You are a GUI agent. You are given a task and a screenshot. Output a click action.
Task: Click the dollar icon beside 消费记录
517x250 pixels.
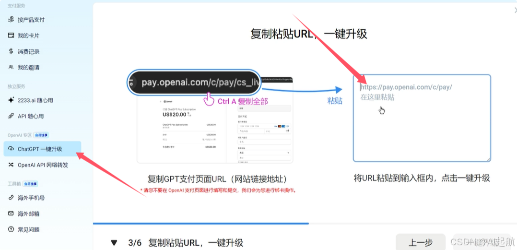point(11,51)
